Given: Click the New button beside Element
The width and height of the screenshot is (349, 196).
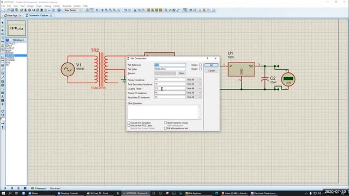Looking at the screenshot, I should point(182,73).
